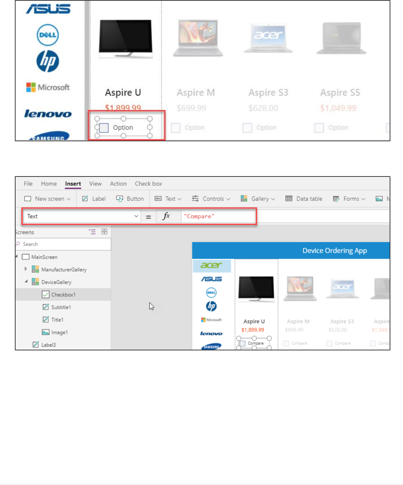Click Aspire S5 laptop image in top screenshot
This screenshot has height=485, width=403.
tap(341, 38)
